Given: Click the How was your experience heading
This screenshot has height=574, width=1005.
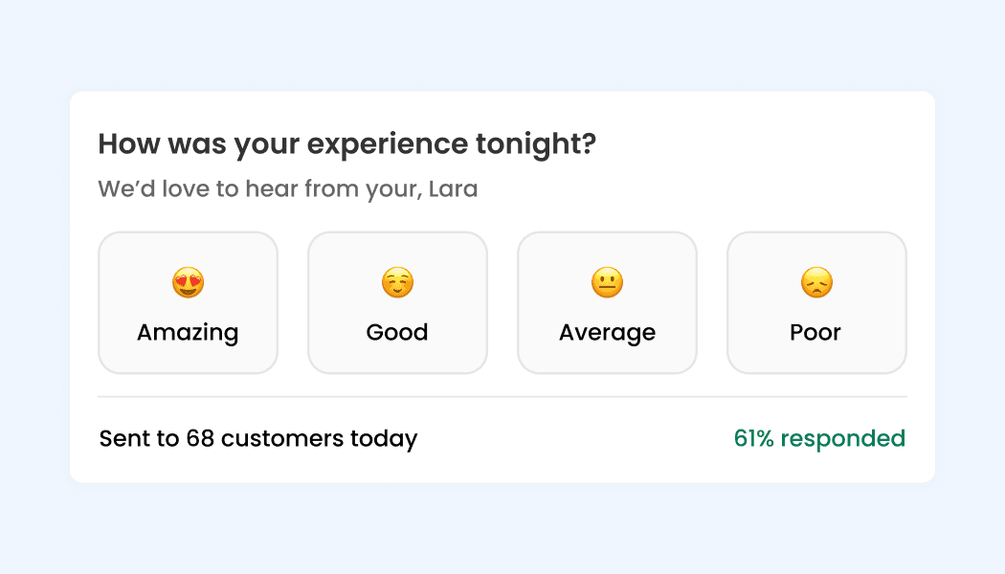Looking at the screenshot, I should point(346,143).
